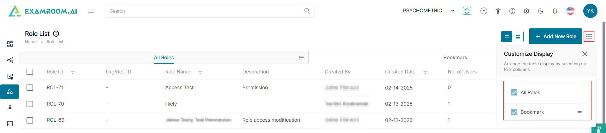606x133 pixels.
Task: Open the notifications bell
Action: pos(555,11)
